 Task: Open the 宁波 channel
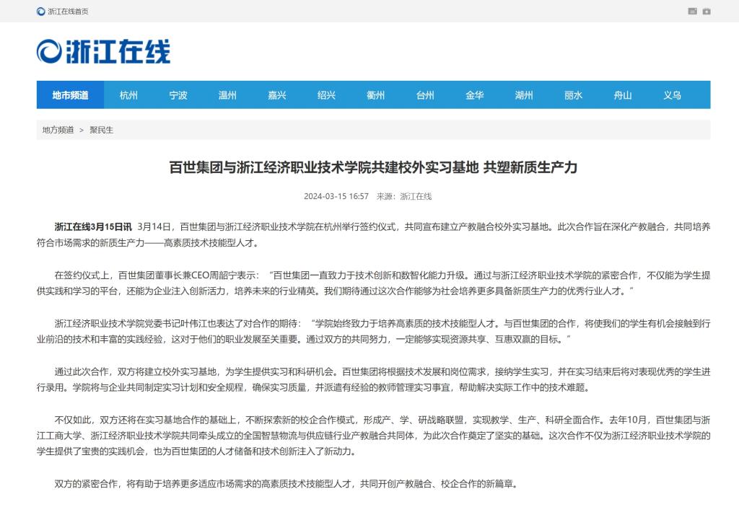[178, 95]
